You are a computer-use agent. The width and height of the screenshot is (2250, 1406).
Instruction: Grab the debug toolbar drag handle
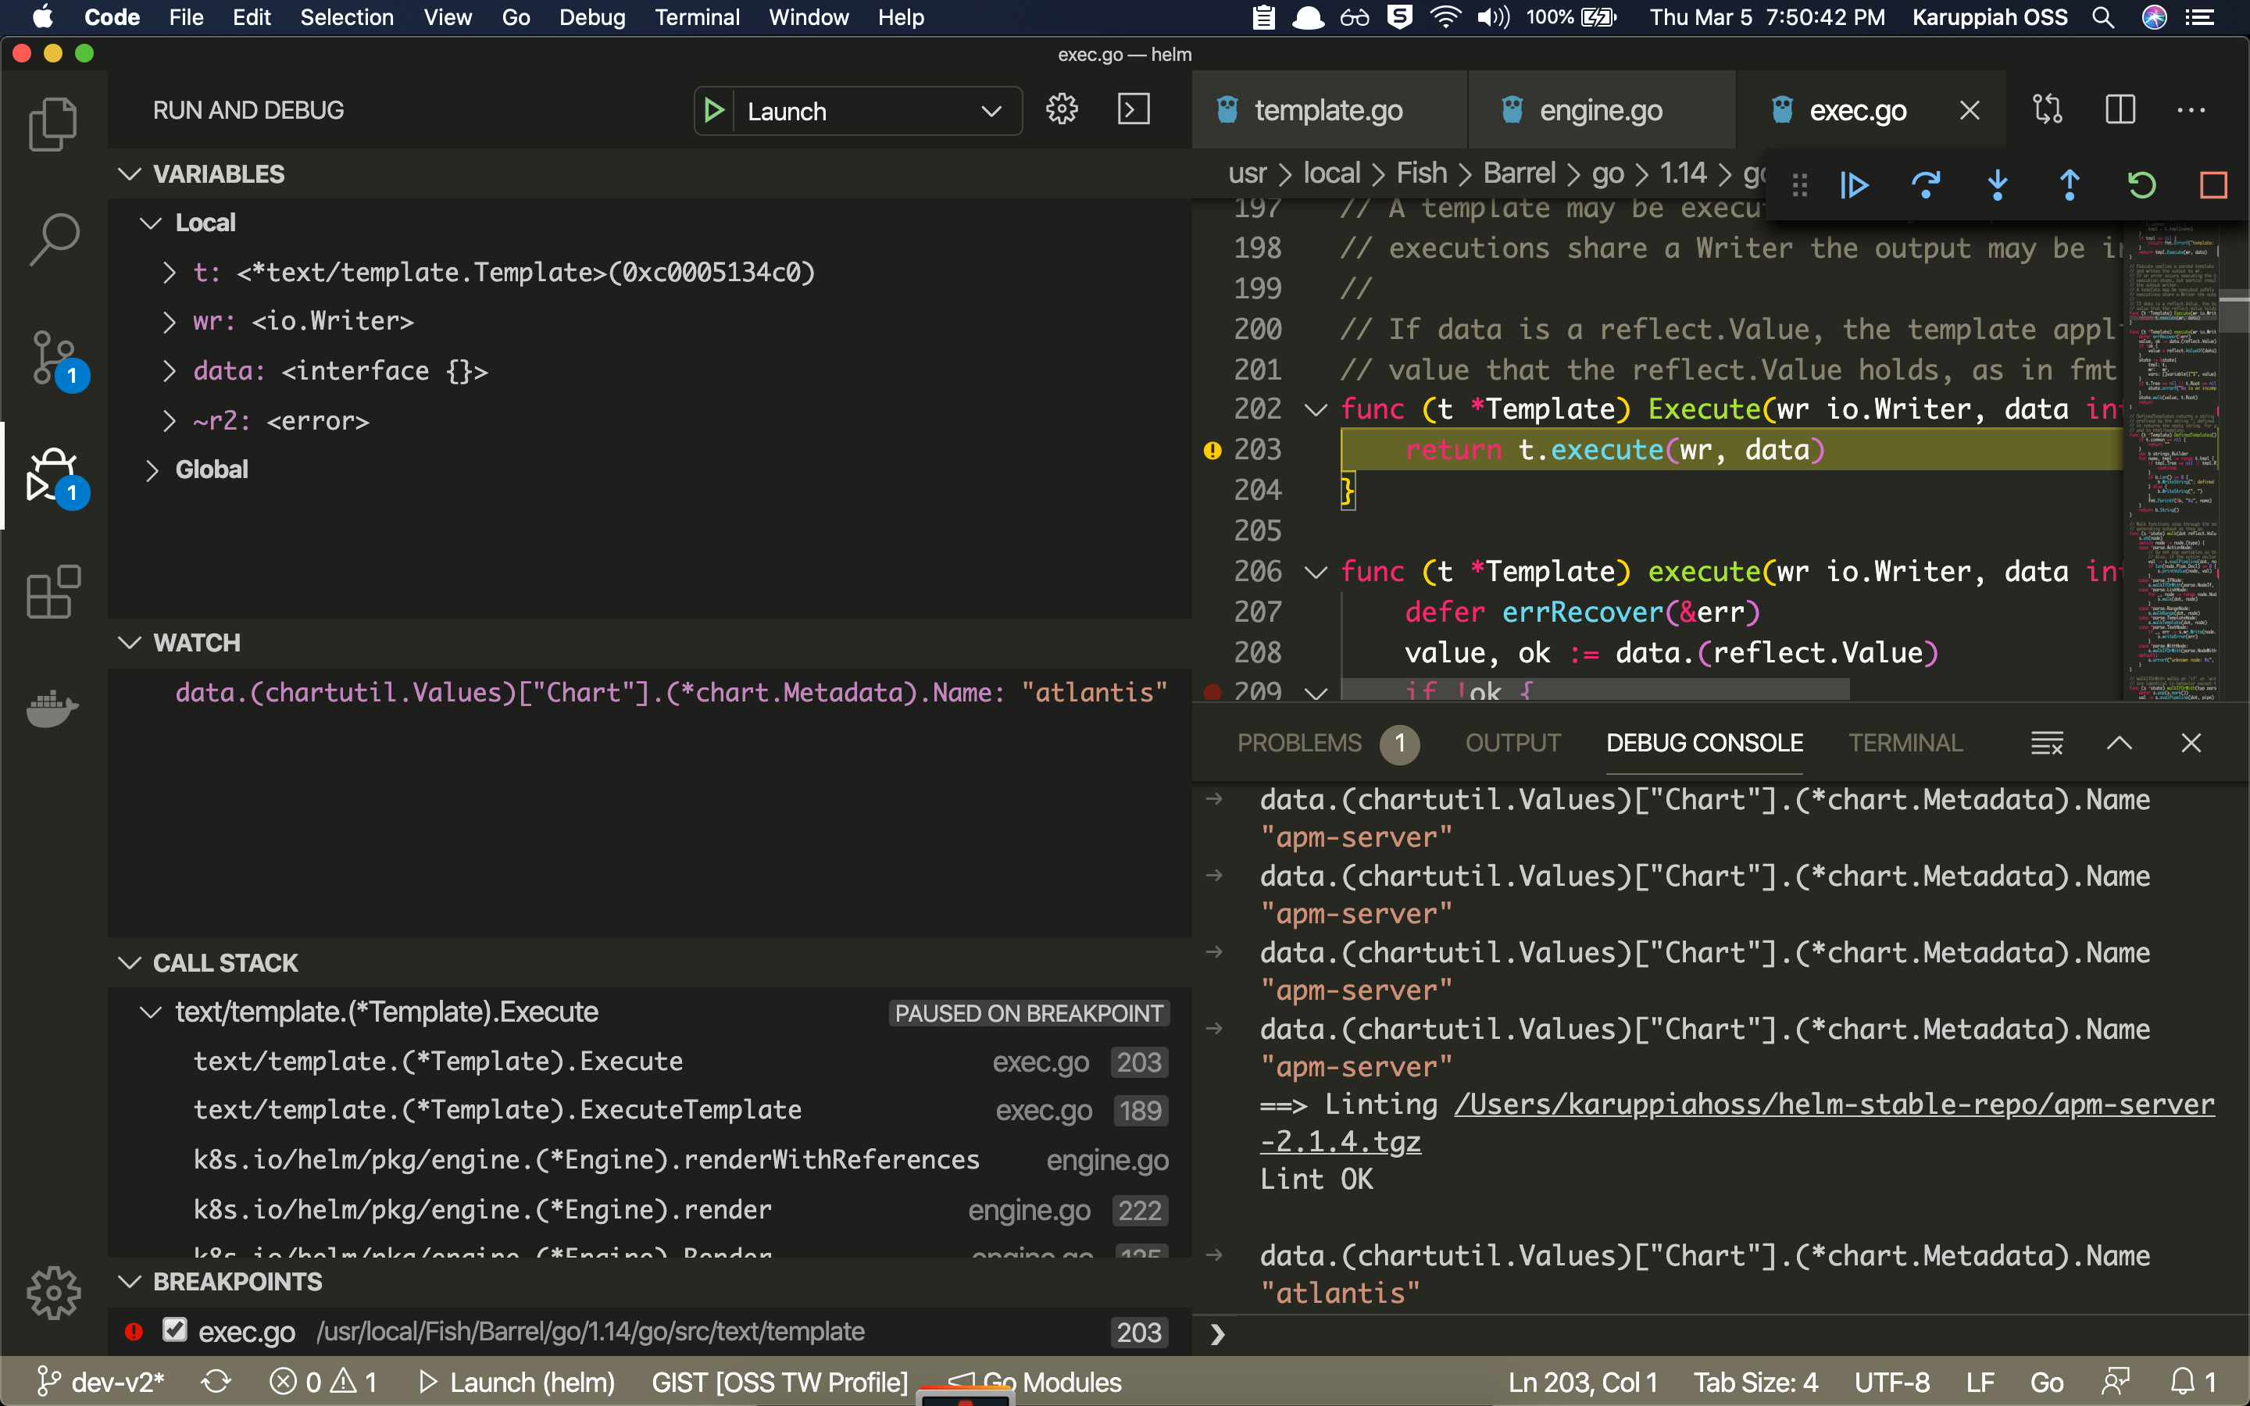pos(1799,186)
